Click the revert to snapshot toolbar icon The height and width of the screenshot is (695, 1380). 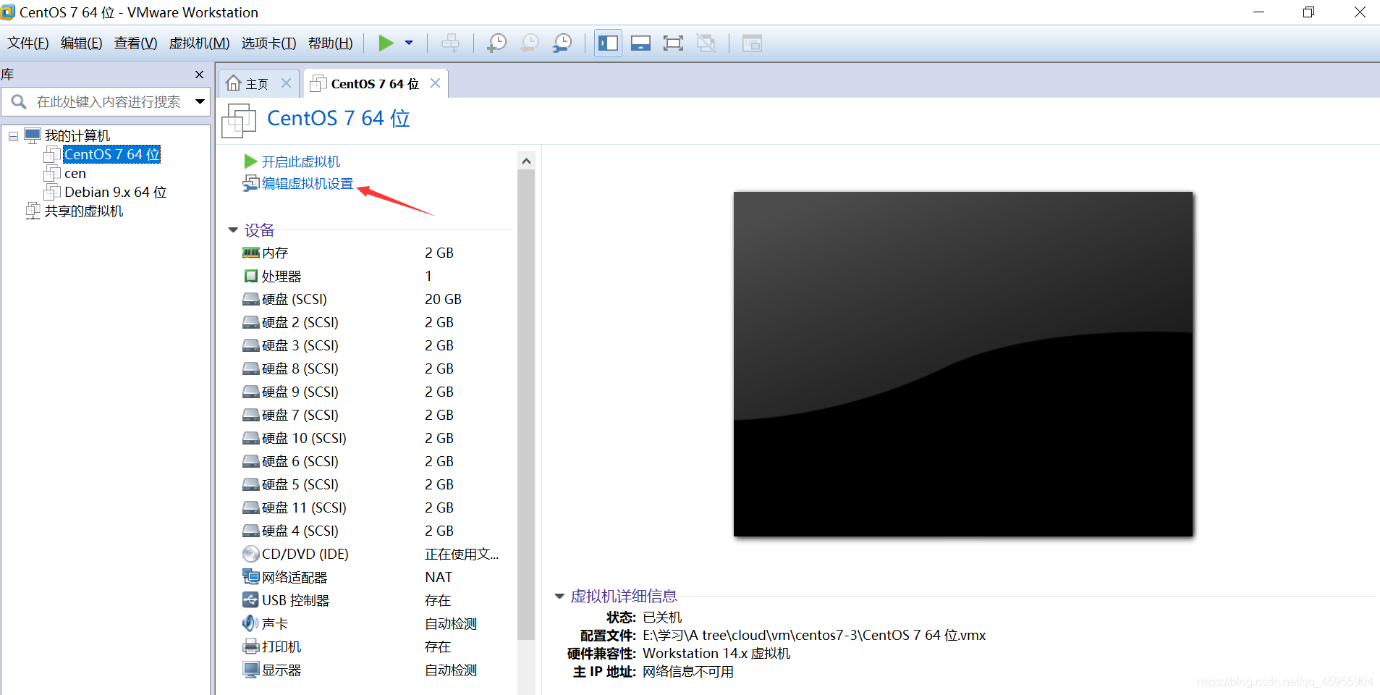point(530,43)
